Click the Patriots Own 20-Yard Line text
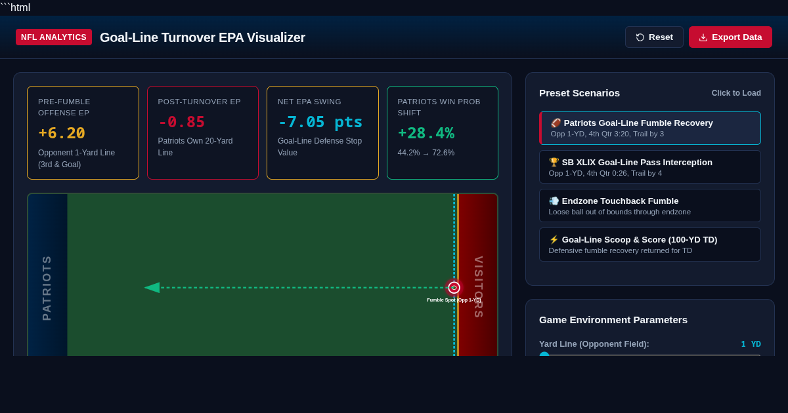The width and height of the screenshot is (788, 413). [x=196, y=147]
